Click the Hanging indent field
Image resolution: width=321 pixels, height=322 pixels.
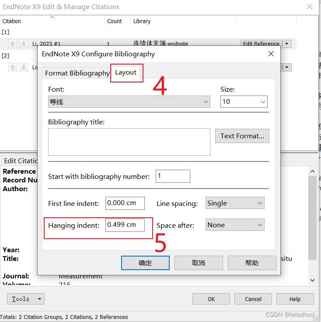(125, 225)
